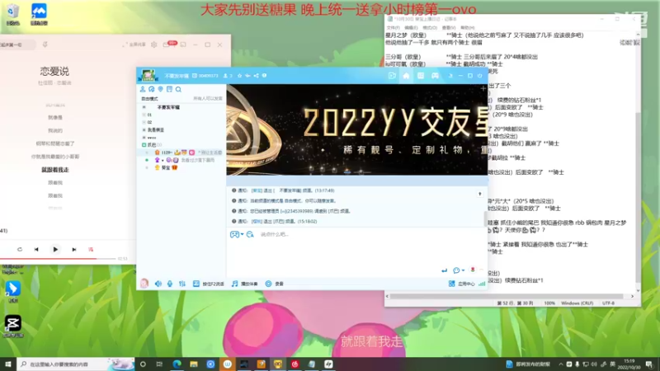Screen dimensions: 660x371
Task: Mute the speaker in YY bottom bar
Action: 158,284
